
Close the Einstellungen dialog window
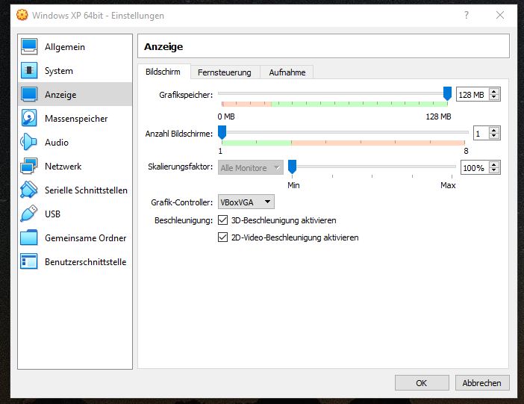click(500, 15)
